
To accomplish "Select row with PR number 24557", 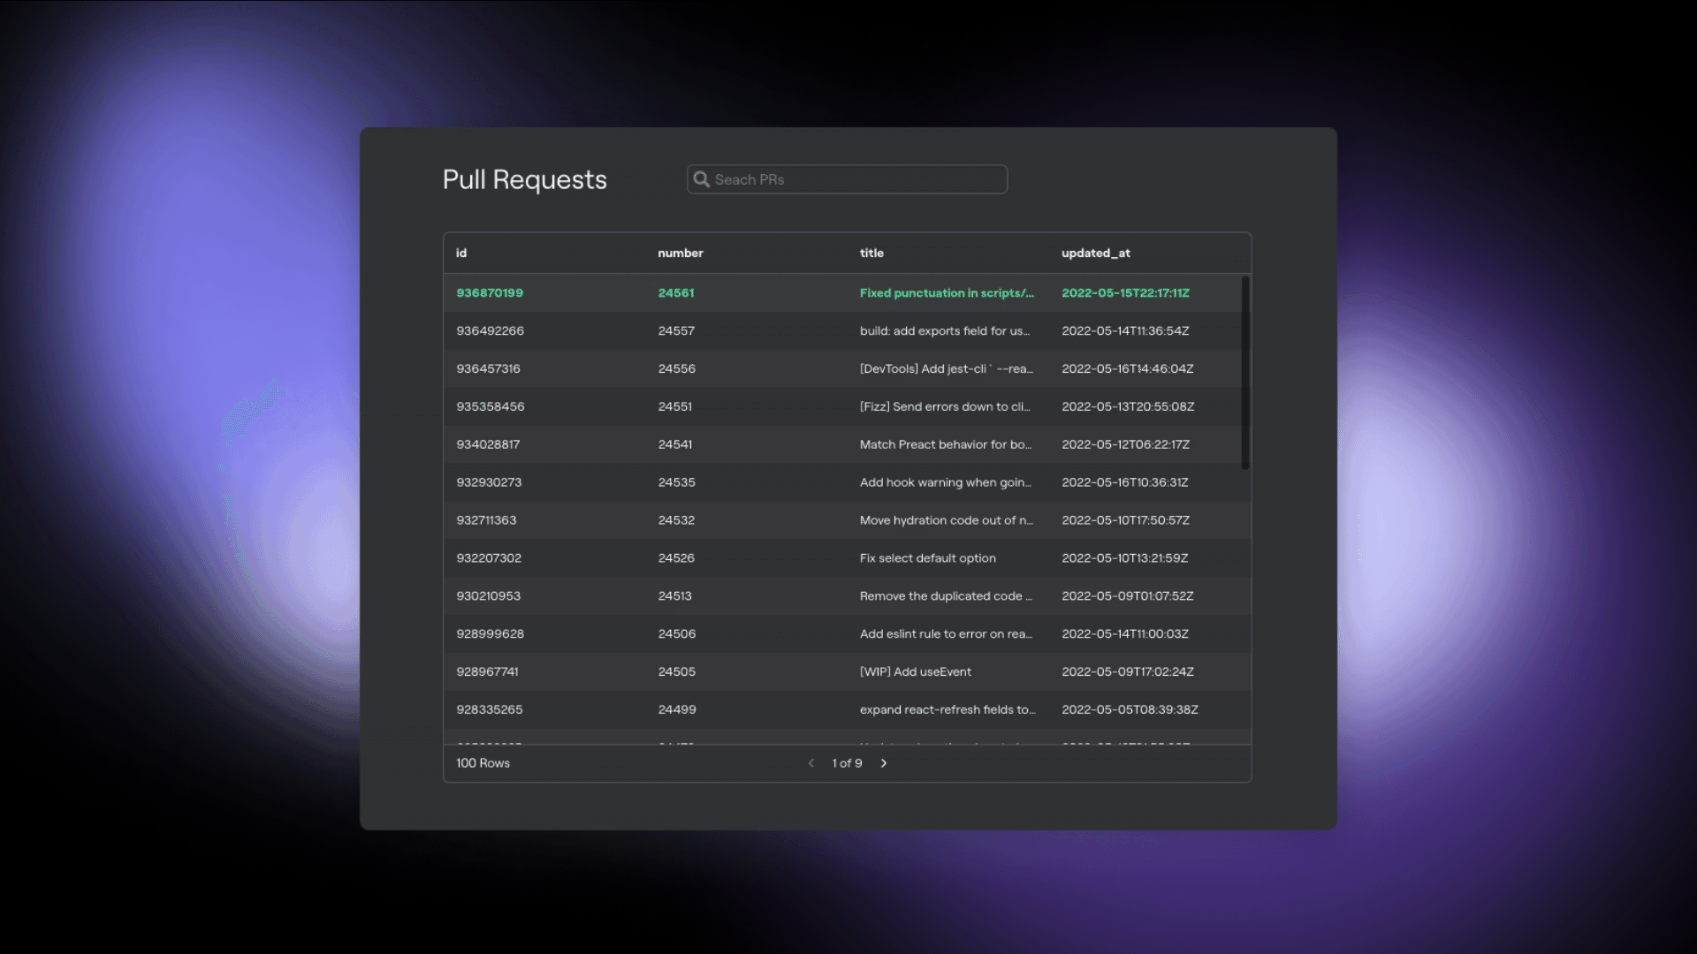I will point(676,331).
